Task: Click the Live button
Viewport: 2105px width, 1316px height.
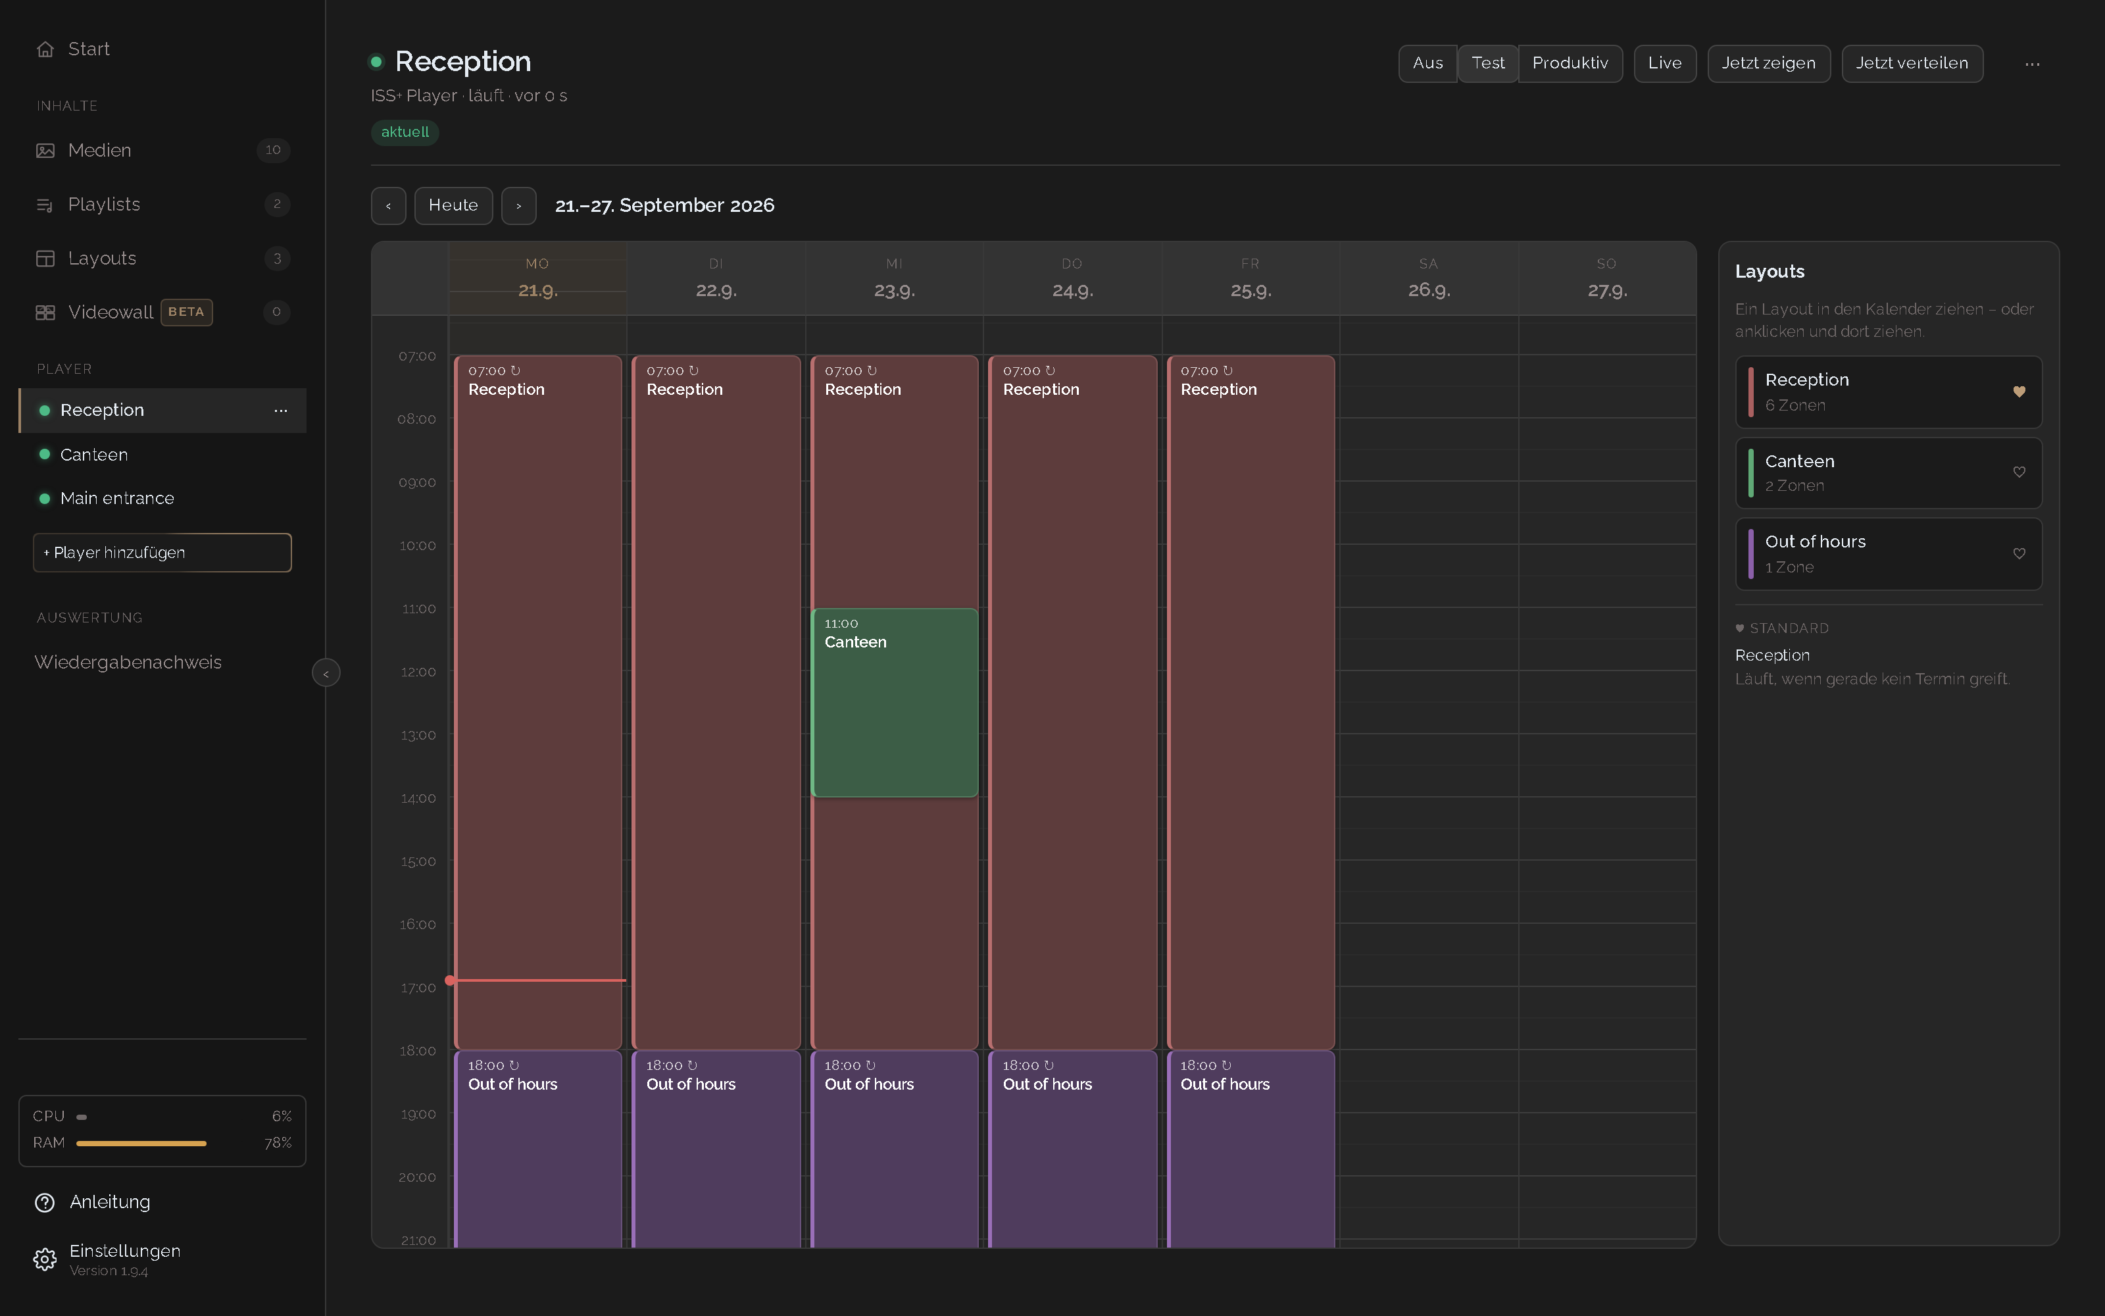Action: [x=1665, y=64]
